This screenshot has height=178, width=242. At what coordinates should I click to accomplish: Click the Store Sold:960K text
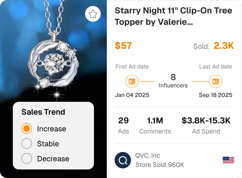[160, 165]
